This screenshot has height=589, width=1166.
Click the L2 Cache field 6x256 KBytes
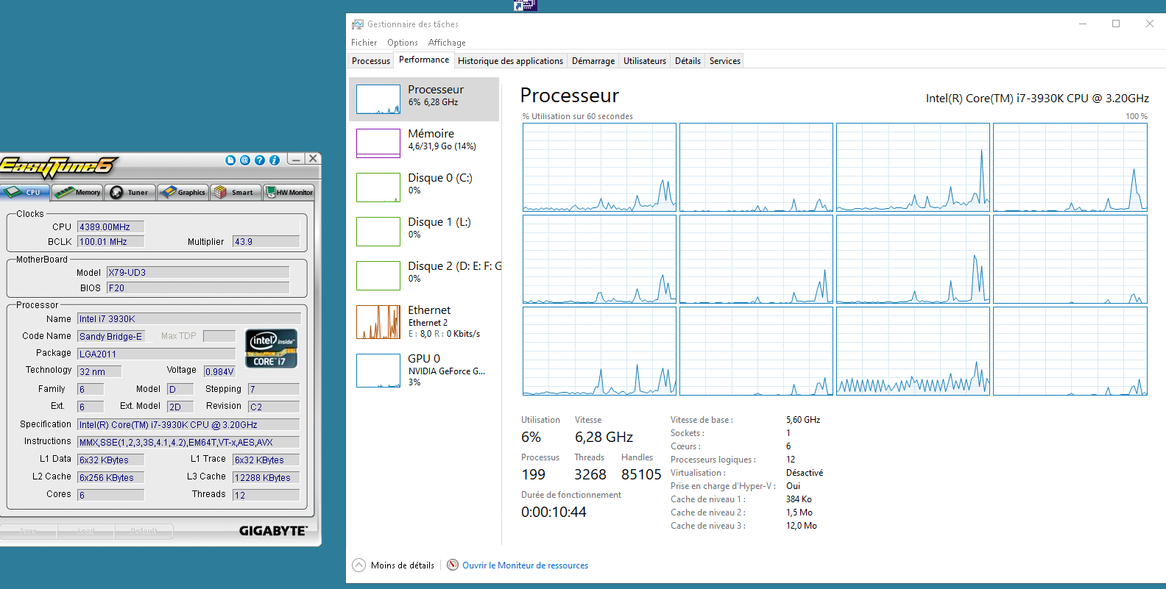coord(110,478)
